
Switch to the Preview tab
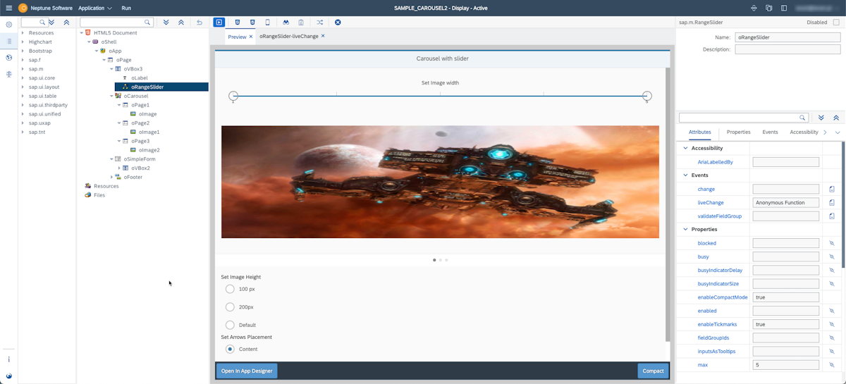pos(237,37)
